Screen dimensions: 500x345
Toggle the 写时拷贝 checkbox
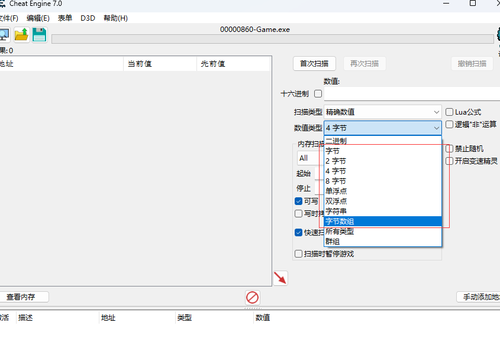pyautogui.click(x=298, y=213)
